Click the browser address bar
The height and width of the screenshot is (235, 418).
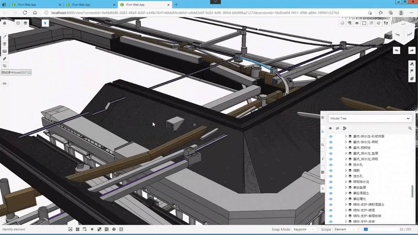pyautogui.click(x=196, y=13)
